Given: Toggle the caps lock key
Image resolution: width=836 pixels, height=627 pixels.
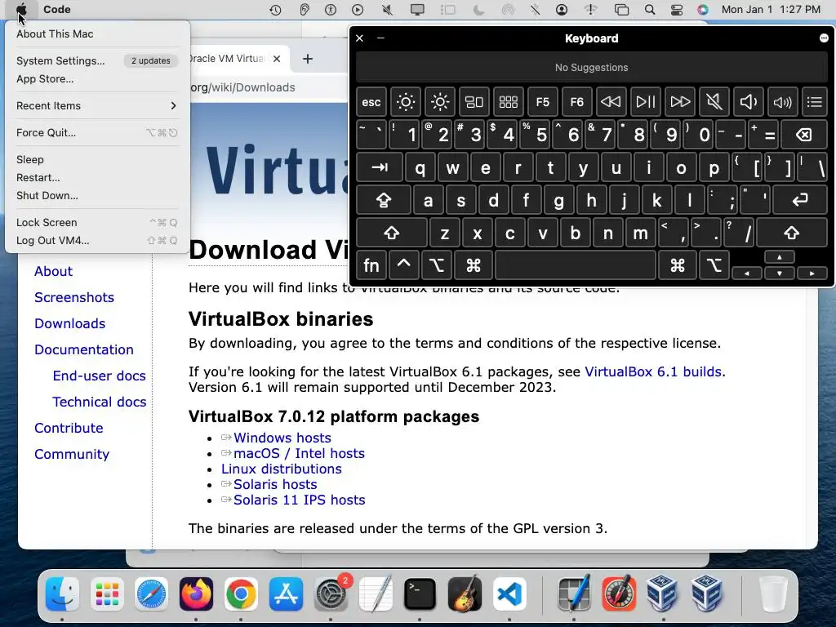Looking at the screenshot, I should pyautogui.click(x=384, y=201).
